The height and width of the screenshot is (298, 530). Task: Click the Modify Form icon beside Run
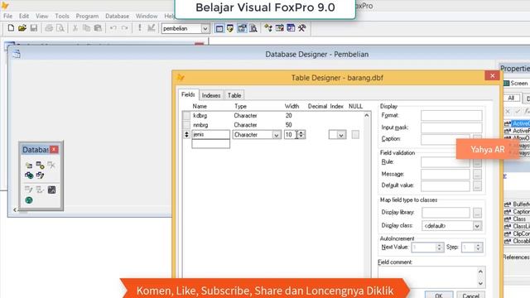click(x=151, y=28)
